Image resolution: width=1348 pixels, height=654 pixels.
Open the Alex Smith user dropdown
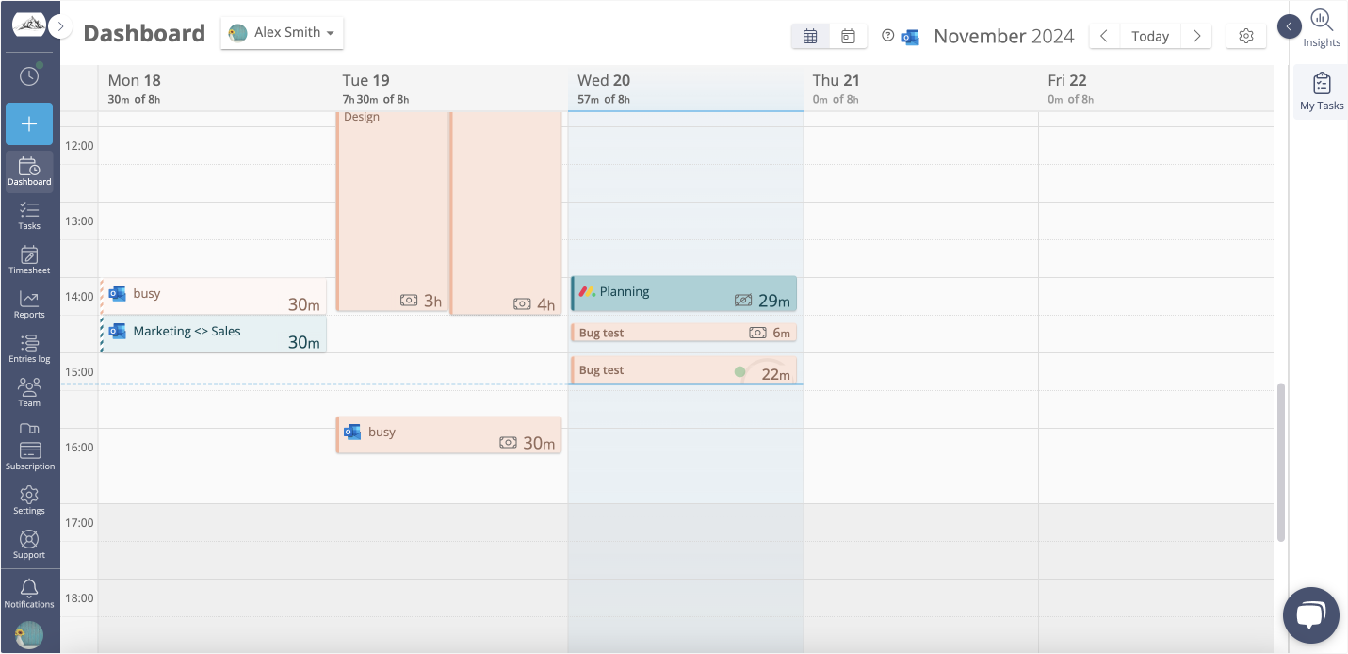point(282,32)
